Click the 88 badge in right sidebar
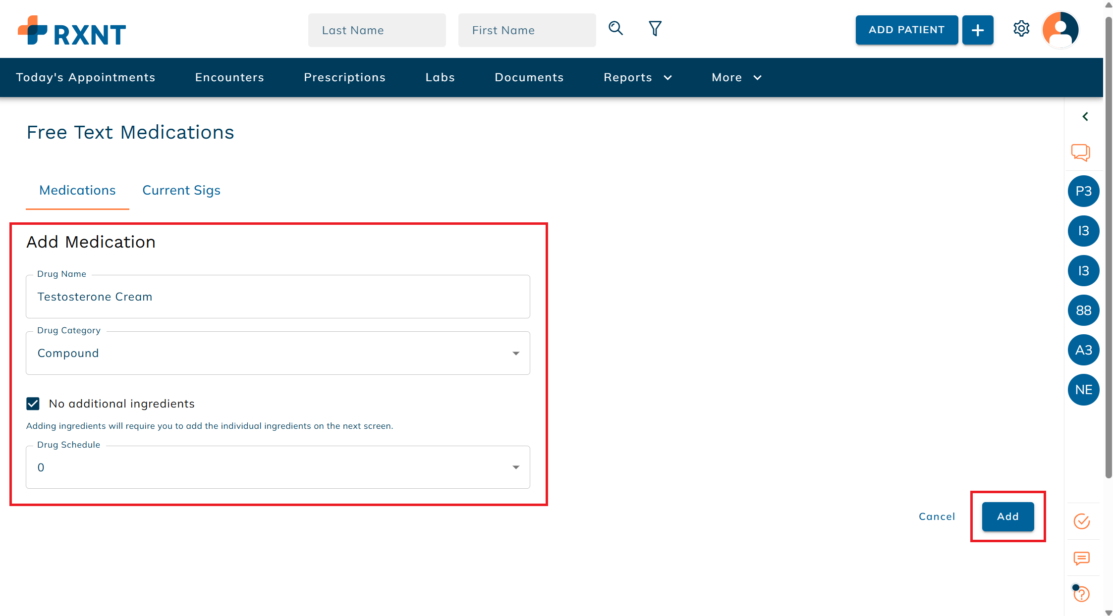 1083,310
